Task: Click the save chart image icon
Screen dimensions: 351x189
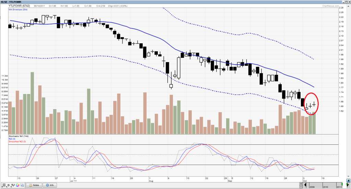Action: [x=22, y=185]
